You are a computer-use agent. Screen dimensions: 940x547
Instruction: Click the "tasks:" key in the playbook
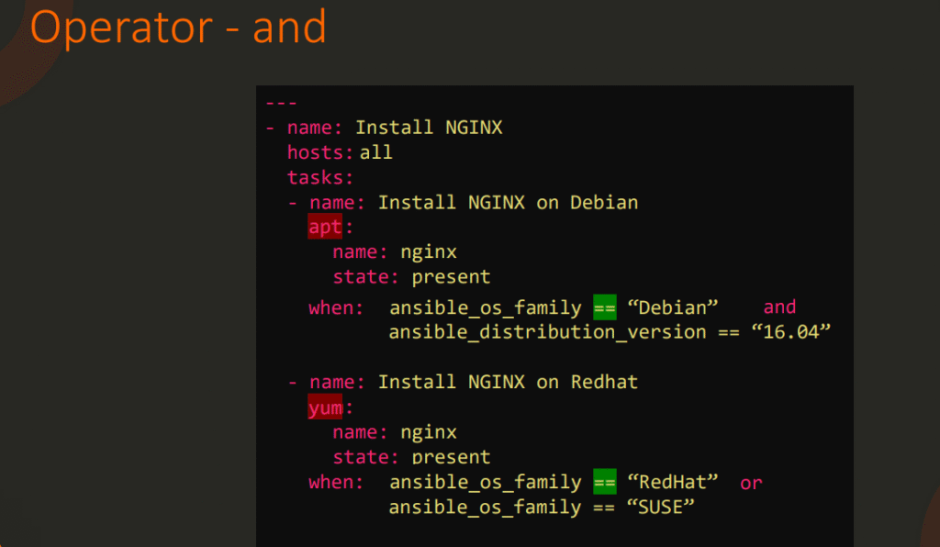point(320,177)
